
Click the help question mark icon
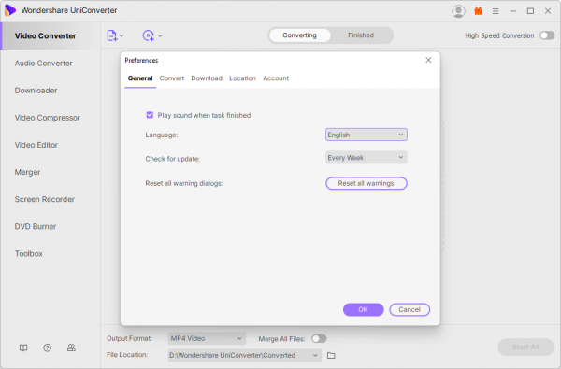(x=48, y=348)
